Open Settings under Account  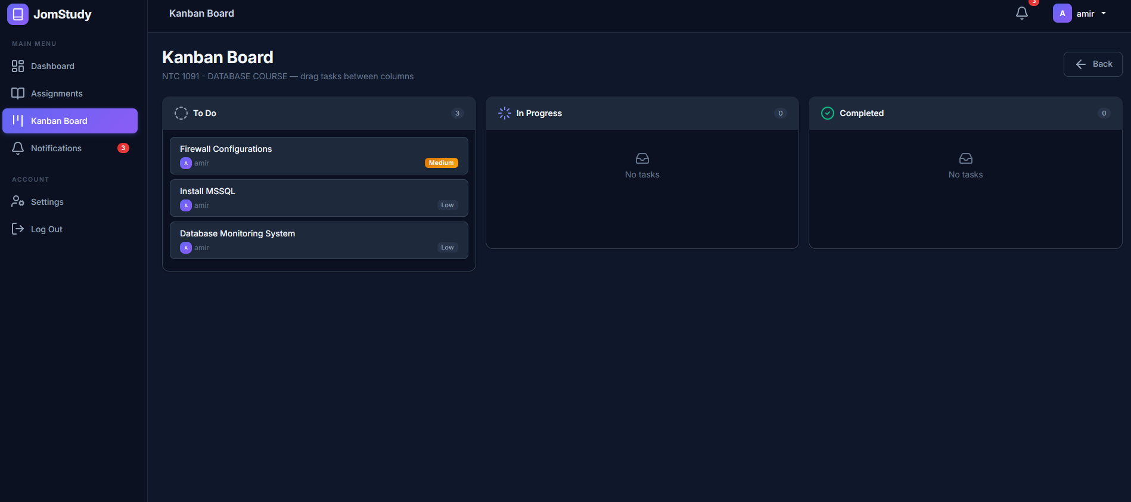(x=70, y=202)
